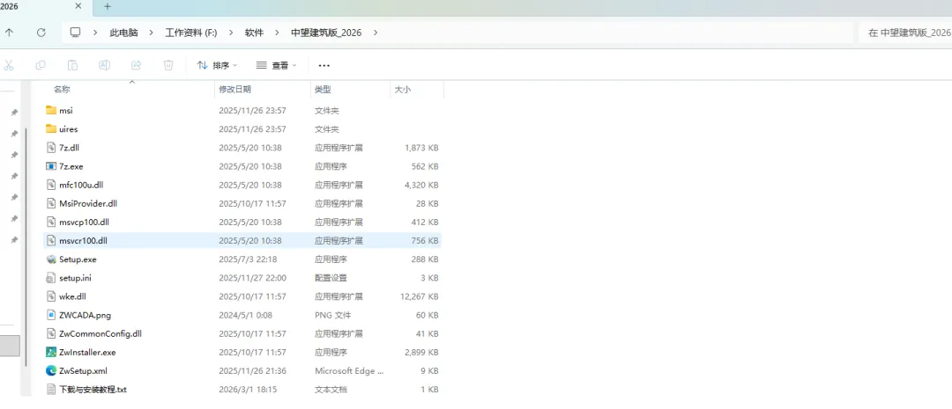Image resolution: width=952 pixels, height=409 pixels.
Task: Sort by 大小 column header
Action: [403, 89]
